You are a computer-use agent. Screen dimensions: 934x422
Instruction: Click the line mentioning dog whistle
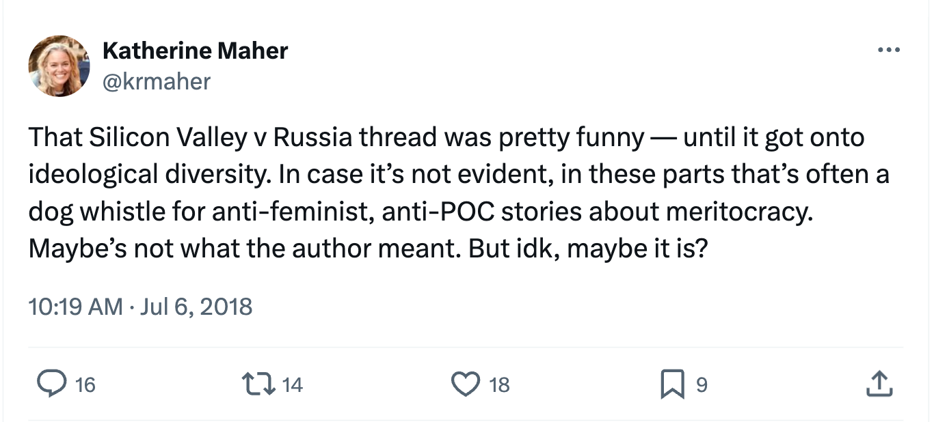pyautogui.click(x=421, y=212)
